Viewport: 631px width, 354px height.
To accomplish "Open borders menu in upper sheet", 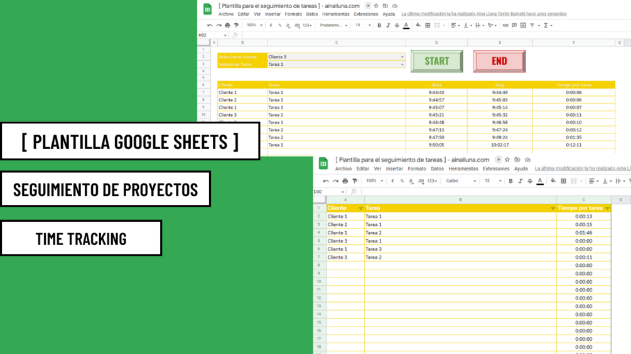I will (x=428, y=25).
